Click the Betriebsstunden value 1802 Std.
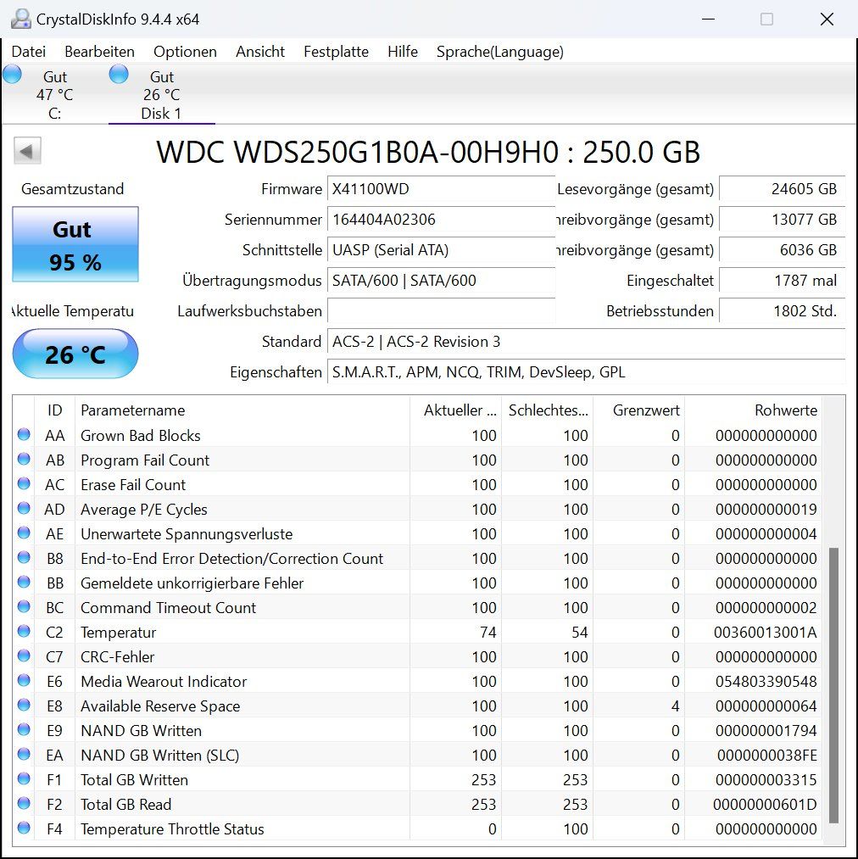Screen dimensions: 858x859 coord(782,311)
